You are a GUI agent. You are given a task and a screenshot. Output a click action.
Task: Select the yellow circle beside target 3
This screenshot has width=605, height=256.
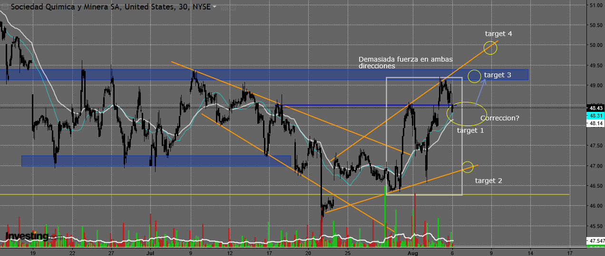point(474,76)
